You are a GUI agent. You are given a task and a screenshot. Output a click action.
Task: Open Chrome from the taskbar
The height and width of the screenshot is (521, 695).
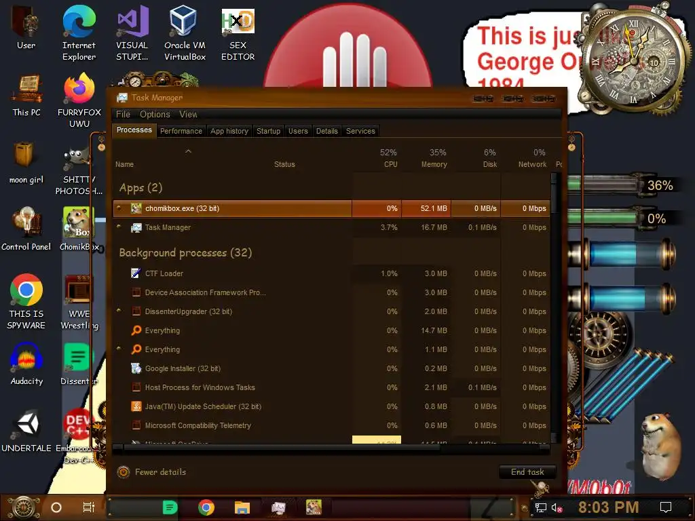206,507
